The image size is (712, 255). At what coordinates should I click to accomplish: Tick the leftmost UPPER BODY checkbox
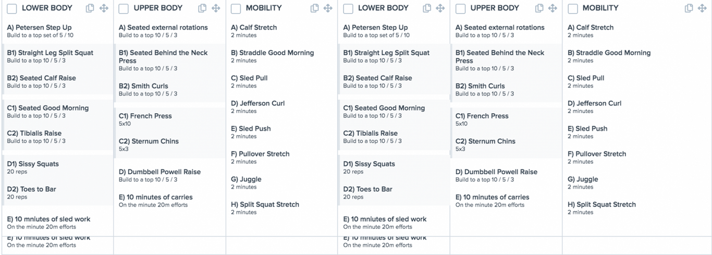point(124,9)
